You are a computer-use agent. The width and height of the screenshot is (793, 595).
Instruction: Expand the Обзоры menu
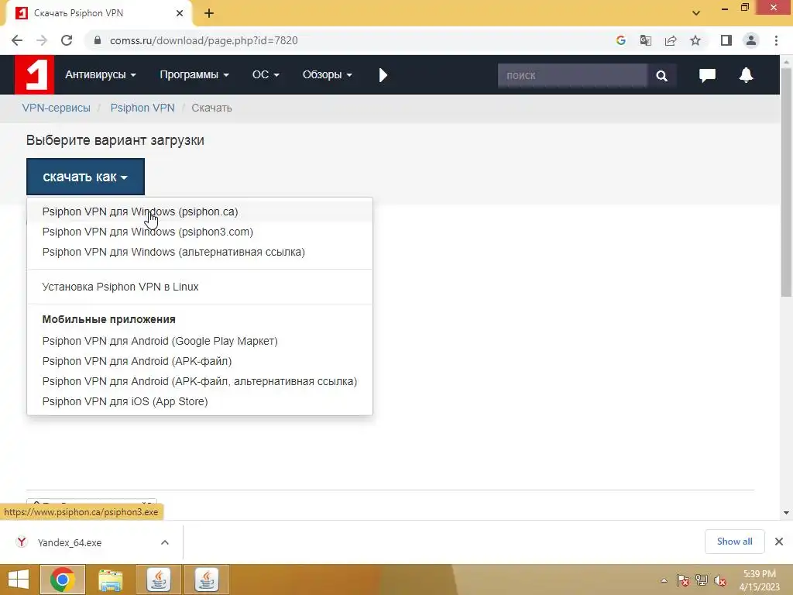328,75
